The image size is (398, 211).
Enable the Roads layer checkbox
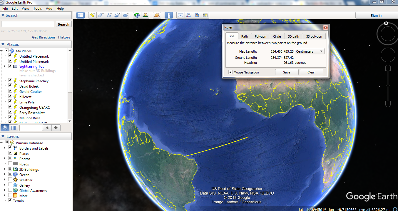[10, 164]
